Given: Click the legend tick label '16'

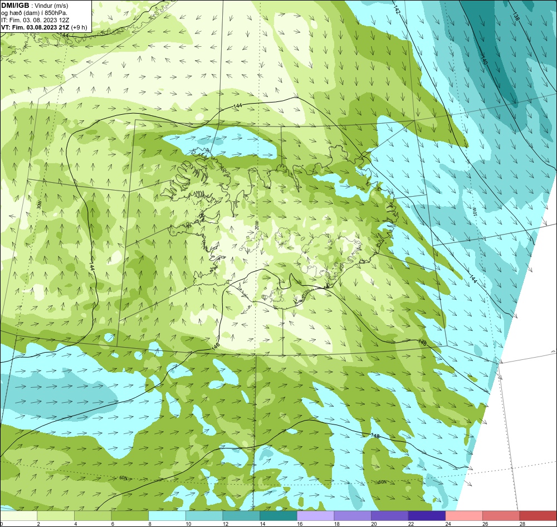Looking at the screenshot, I should (x=300, y=524).
